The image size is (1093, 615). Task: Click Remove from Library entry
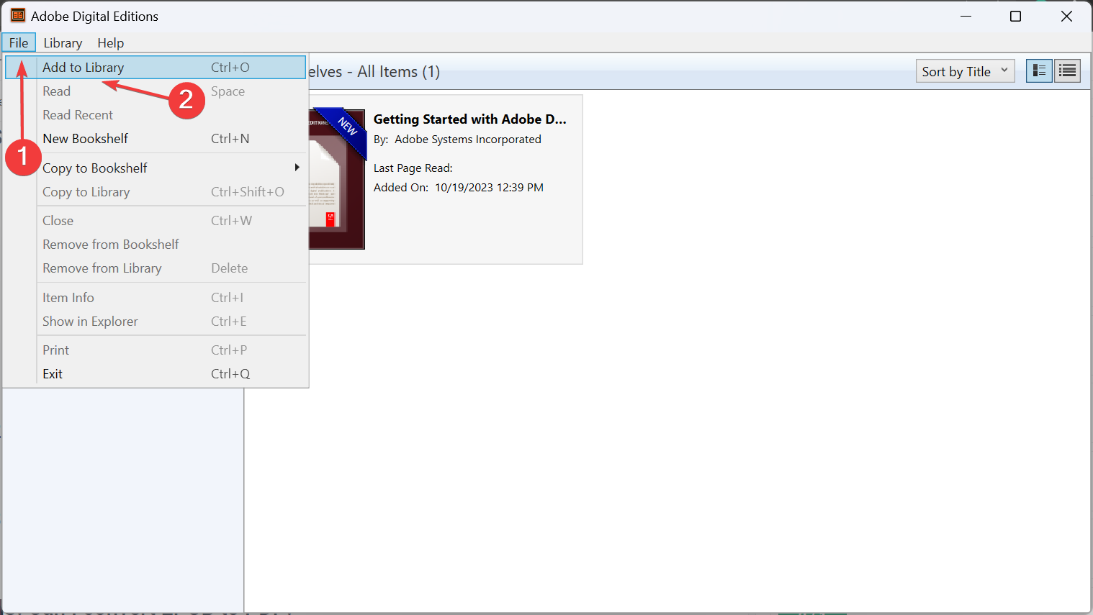pos(156,268)
